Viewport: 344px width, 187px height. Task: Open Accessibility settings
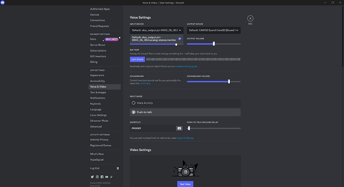tap(97, 81)
